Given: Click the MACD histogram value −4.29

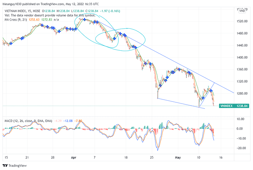Looking at the screenshot, I should pyautogui.click(x=58, y=121).
